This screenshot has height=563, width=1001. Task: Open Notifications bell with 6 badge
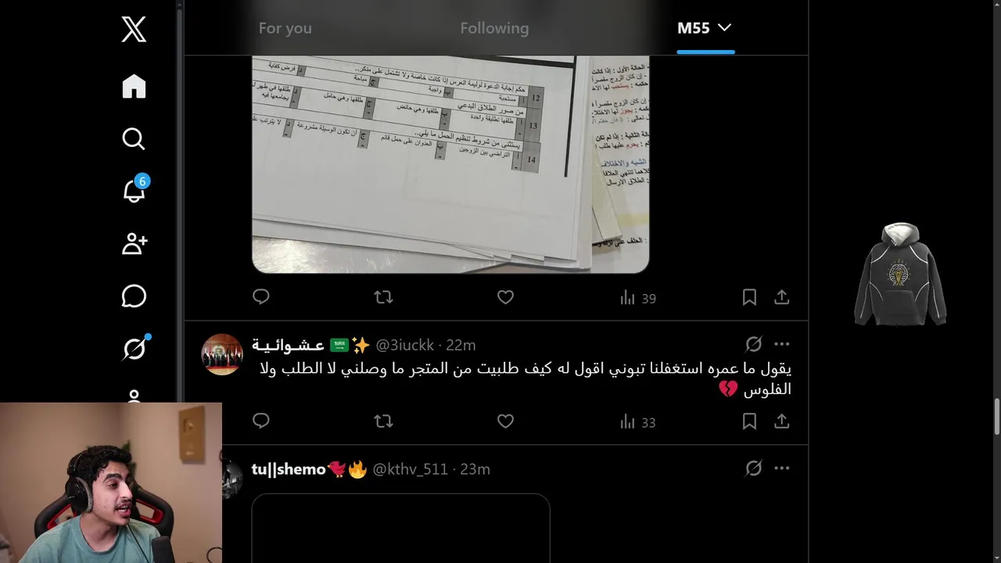tap(135, 189)
